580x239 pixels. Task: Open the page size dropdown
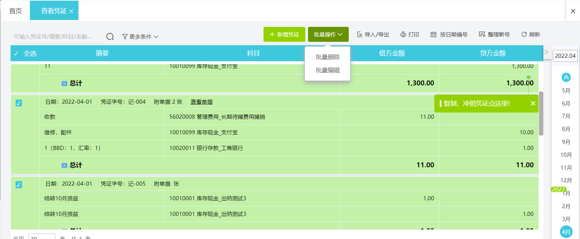click(x=42, y=237)
